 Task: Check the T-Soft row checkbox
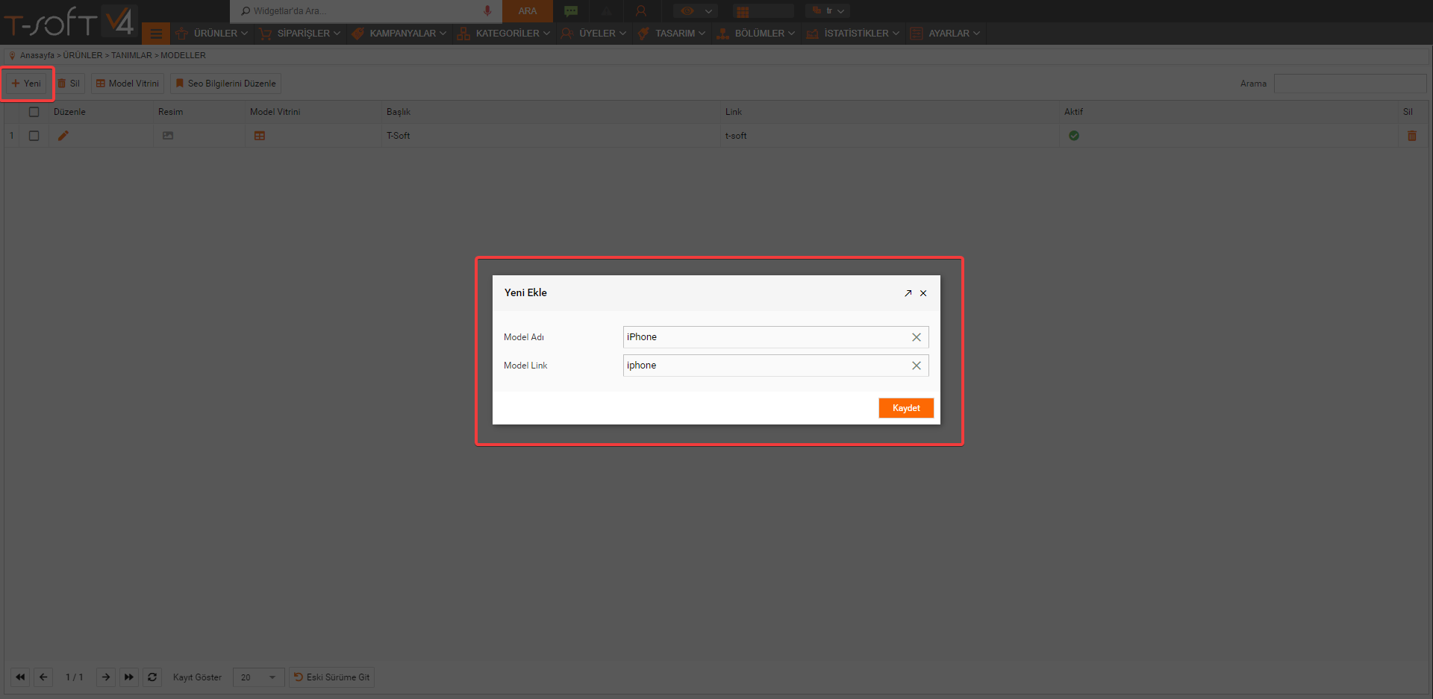(34, 136)
